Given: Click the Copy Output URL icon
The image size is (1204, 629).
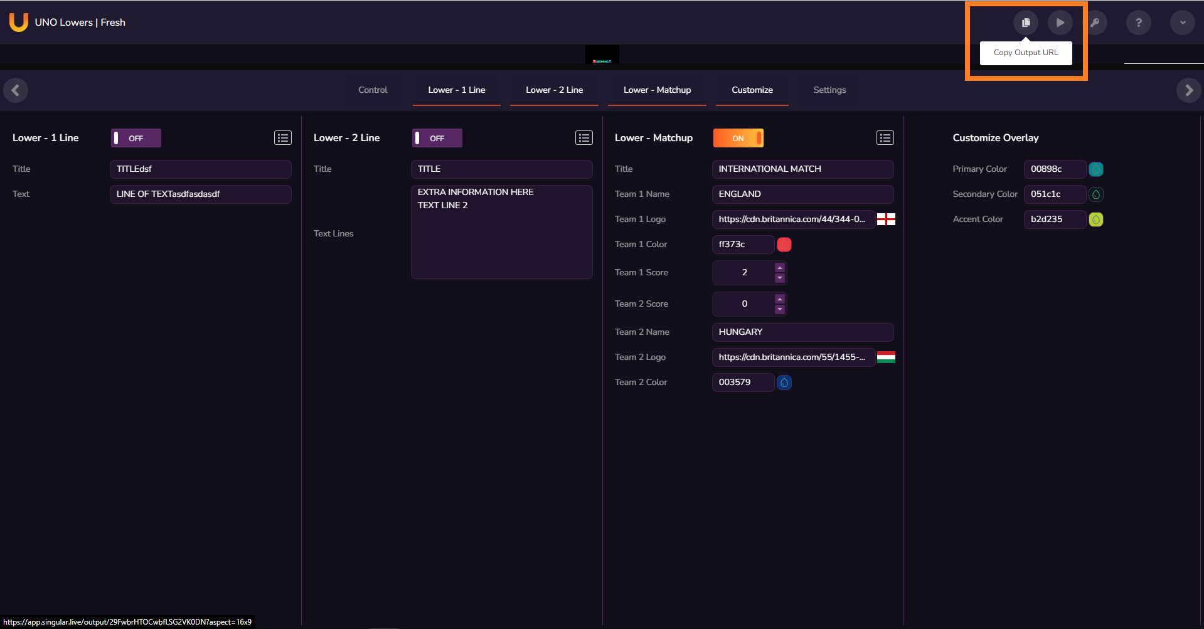Looking at the screenshot, I should click(x=1026, y=23).
